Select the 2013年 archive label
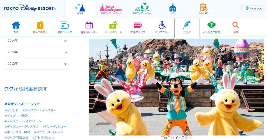267x140 pixels. [13, 52]
